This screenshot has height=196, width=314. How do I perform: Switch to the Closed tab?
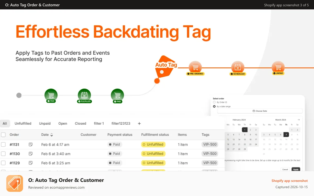click(80, 123)
